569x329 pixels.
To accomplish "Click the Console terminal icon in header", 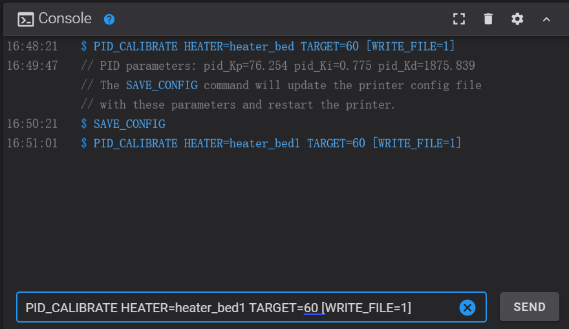I will point(25,19).
